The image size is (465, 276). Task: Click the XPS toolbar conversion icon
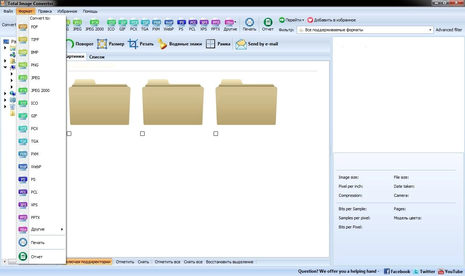click(x=204, y=25)
